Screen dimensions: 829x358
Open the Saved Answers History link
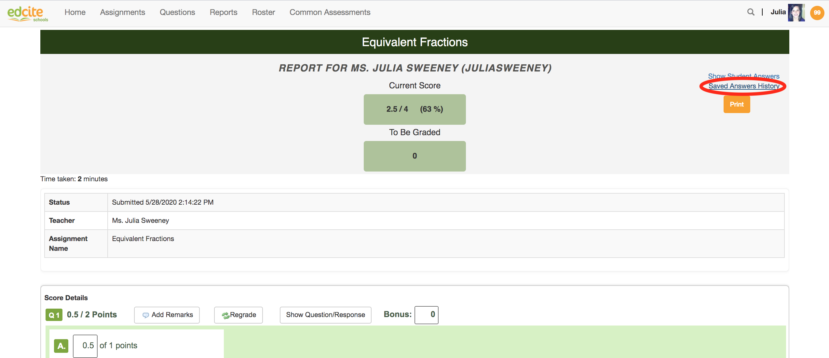pyautogui.click(x=744, y=86)
